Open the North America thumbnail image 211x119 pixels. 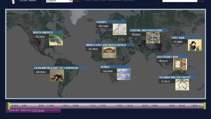(56, 40)
